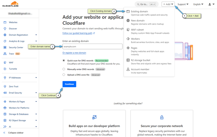Viewport: 217px width, 137px height.
Task: Expand Email Security submenu arrow
Action: [36, 93]
